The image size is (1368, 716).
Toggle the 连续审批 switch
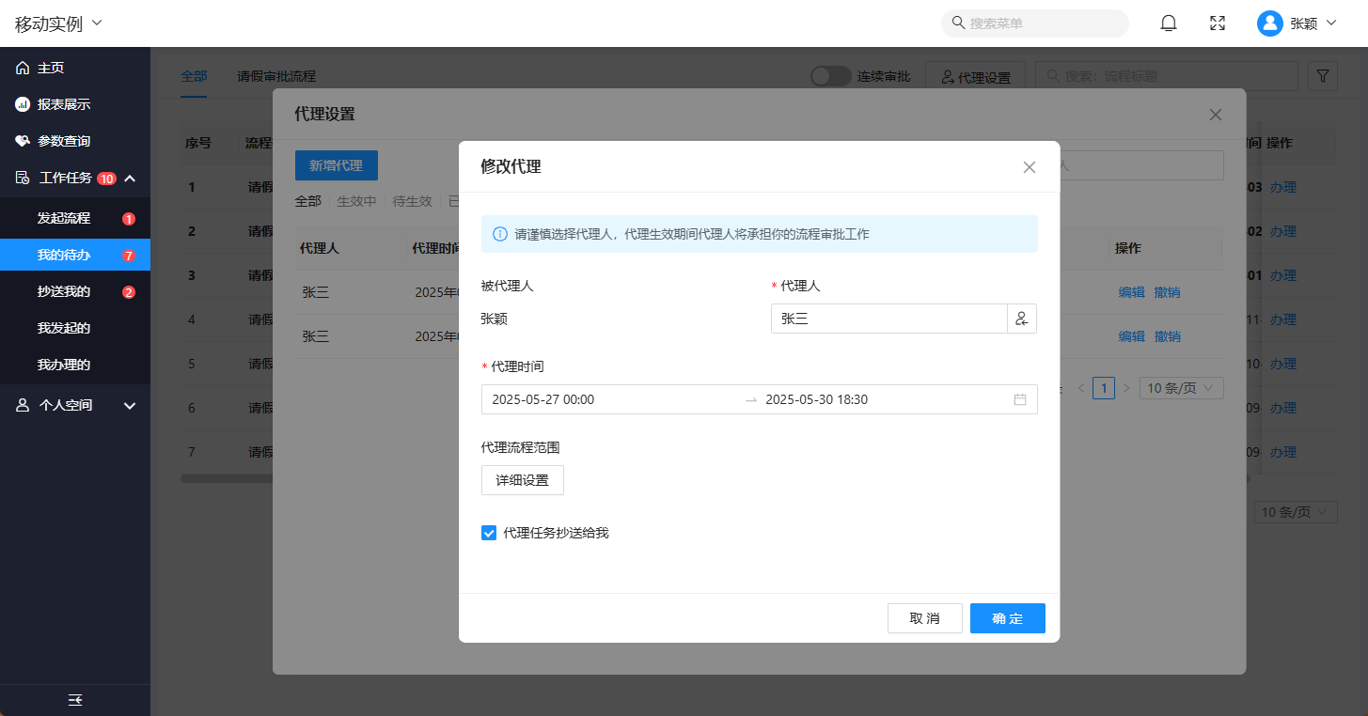click(830, 76)
